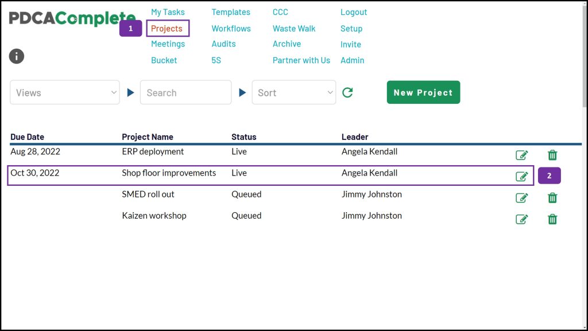
Task: Edit the Kaizen workshop project
Action: coord(521,219)
